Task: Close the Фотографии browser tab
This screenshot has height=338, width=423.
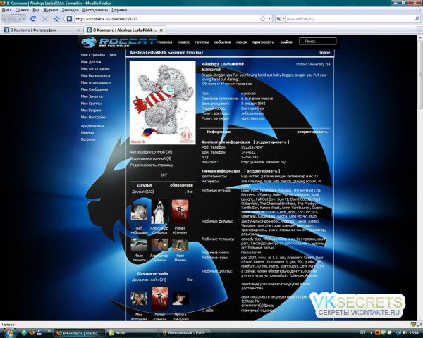Action: [78, 30]
